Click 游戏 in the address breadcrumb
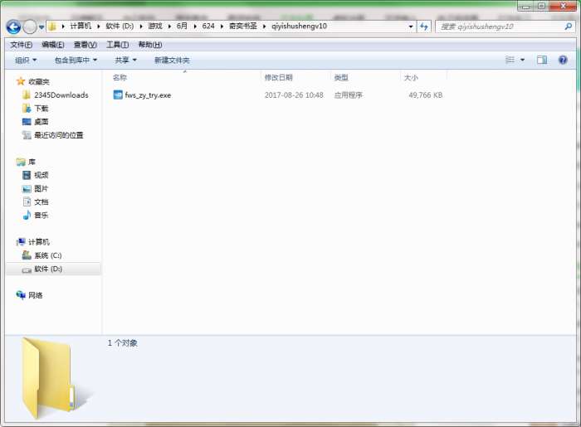This screenshot has width=581, height=427. pos(155,26)
